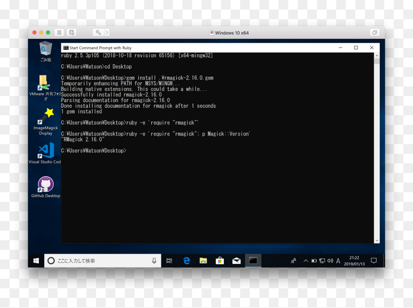Click the Cortana search box
Screen dimensions: 413x308
click(102, 260)
